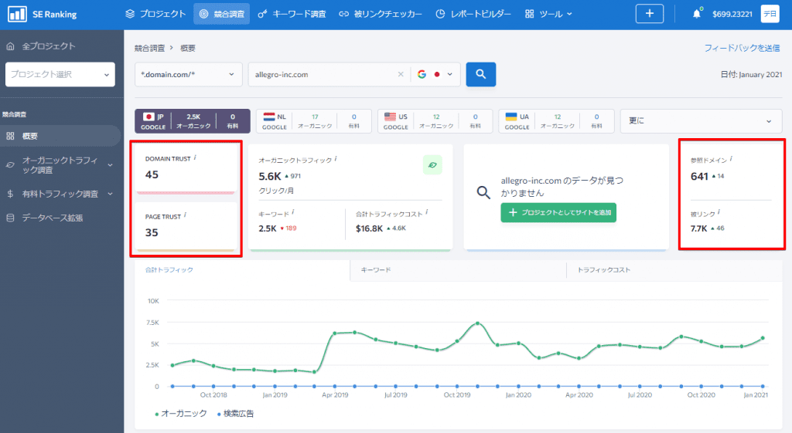Open キーワード調査 in top navigation
The image size is (792, 433).
(292, 14)
